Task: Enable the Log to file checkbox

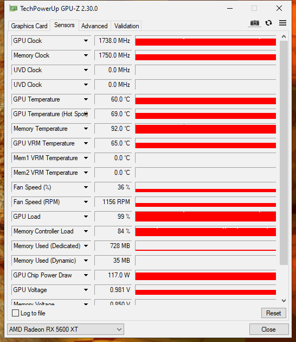Action: (15, 313)
